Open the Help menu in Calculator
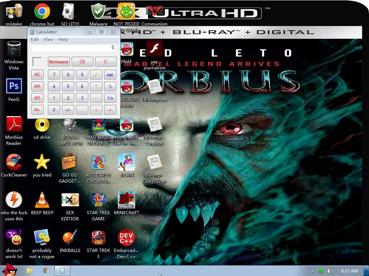This screenshot has height=276, width=369. [x=63, y=40]
